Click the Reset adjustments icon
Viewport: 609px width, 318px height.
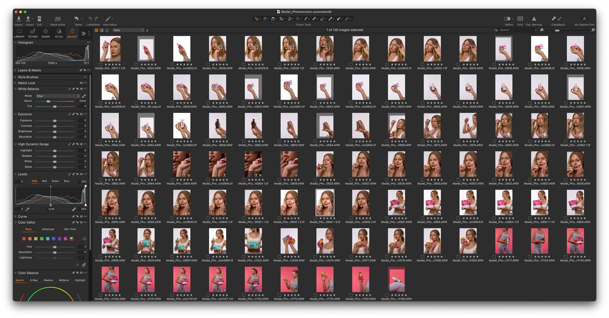click(76, 19)
